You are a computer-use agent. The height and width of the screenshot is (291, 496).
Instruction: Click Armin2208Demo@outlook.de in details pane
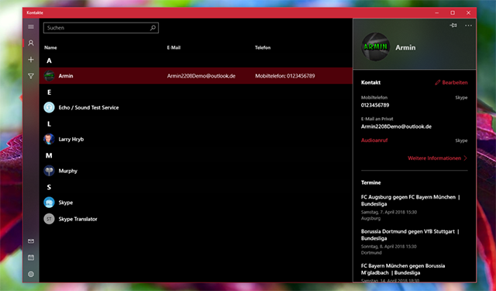point(396,126)
